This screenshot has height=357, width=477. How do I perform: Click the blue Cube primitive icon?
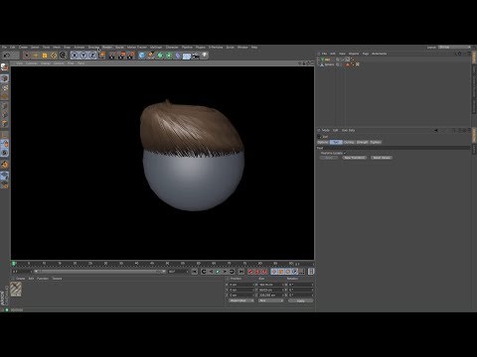pyautogui.click(x=142, y=56)
